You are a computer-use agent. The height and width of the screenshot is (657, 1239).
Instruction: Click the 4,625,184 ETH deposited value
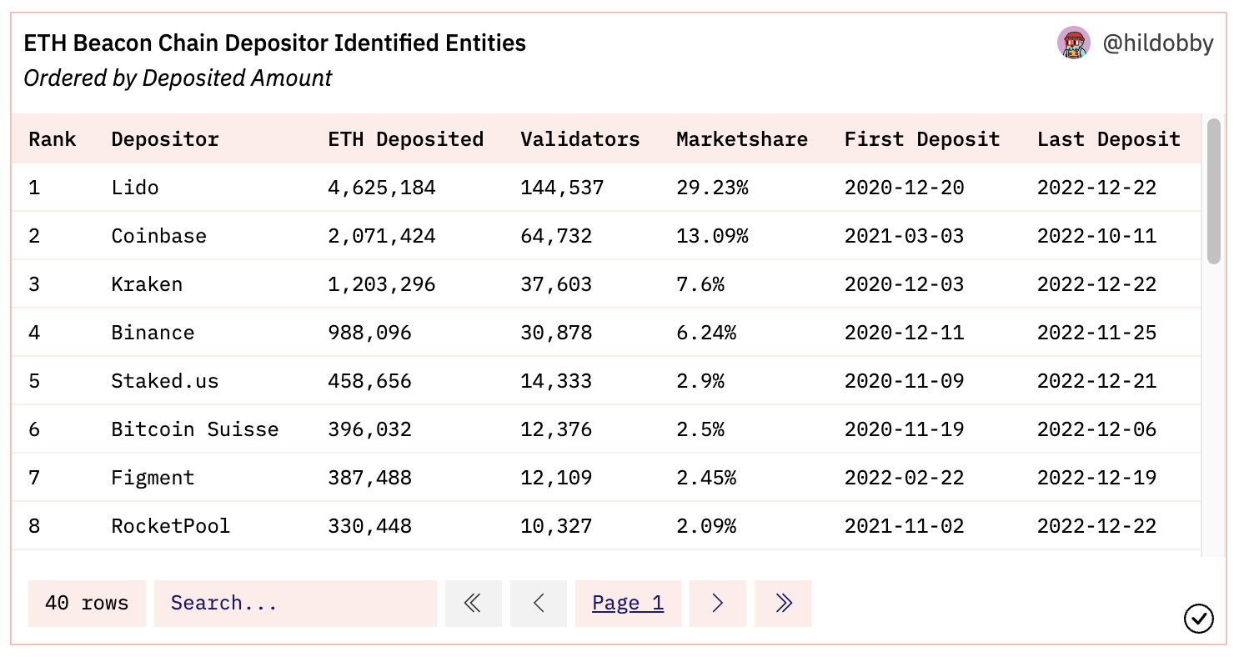[x=382, y=188]
